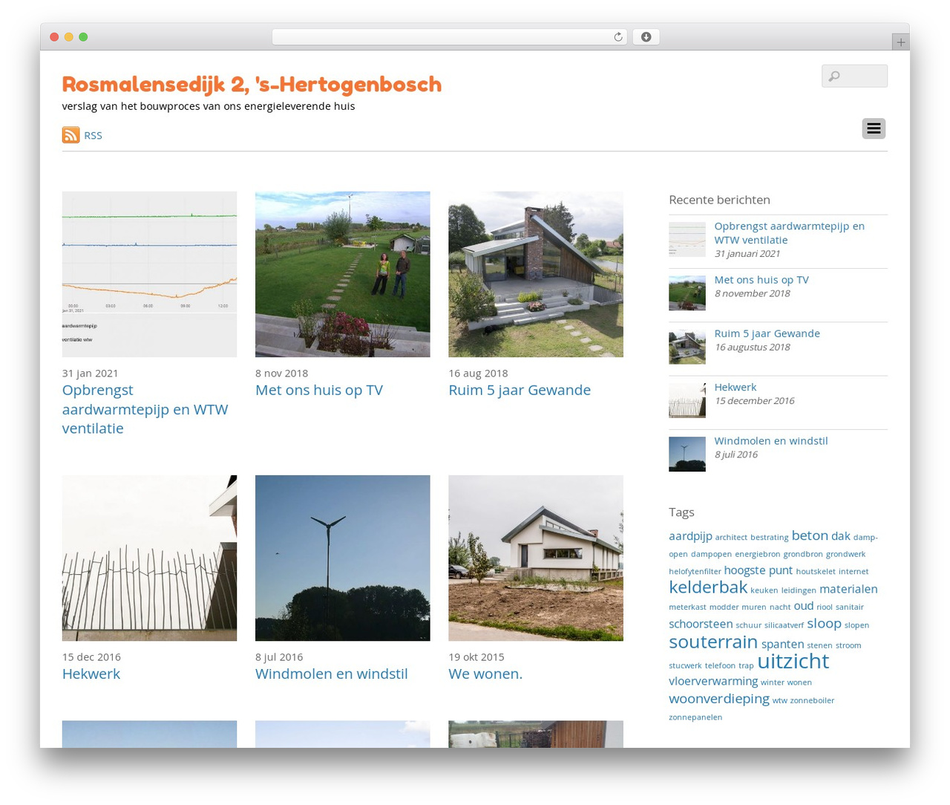Open 'Windmolen en windstil' post title in grid
This screenshot has width=950, height=805.
[332, 674]
